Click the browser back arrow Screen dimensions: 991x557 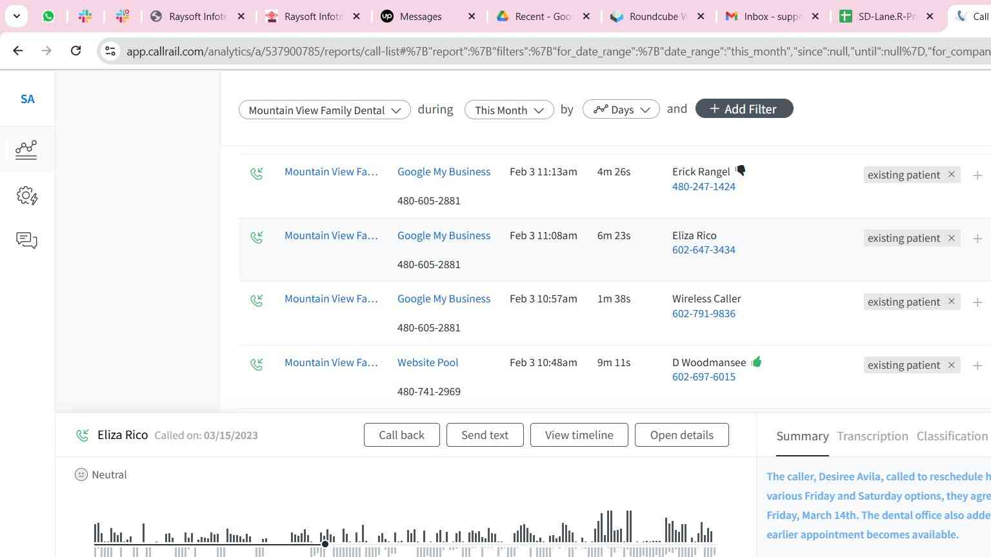[x=18, y=50]
